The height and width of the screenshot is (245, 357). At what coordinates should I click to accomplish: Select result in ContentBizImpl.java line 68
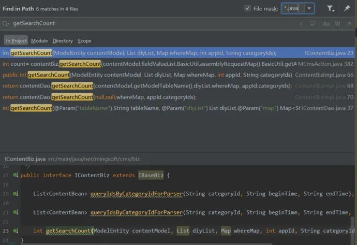coord(177,86)
